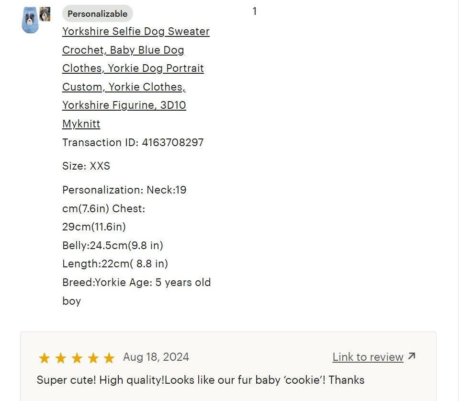Viewport: 462px width, 401px height.
Task: Click the second review star
Action: tap(60, 358)
